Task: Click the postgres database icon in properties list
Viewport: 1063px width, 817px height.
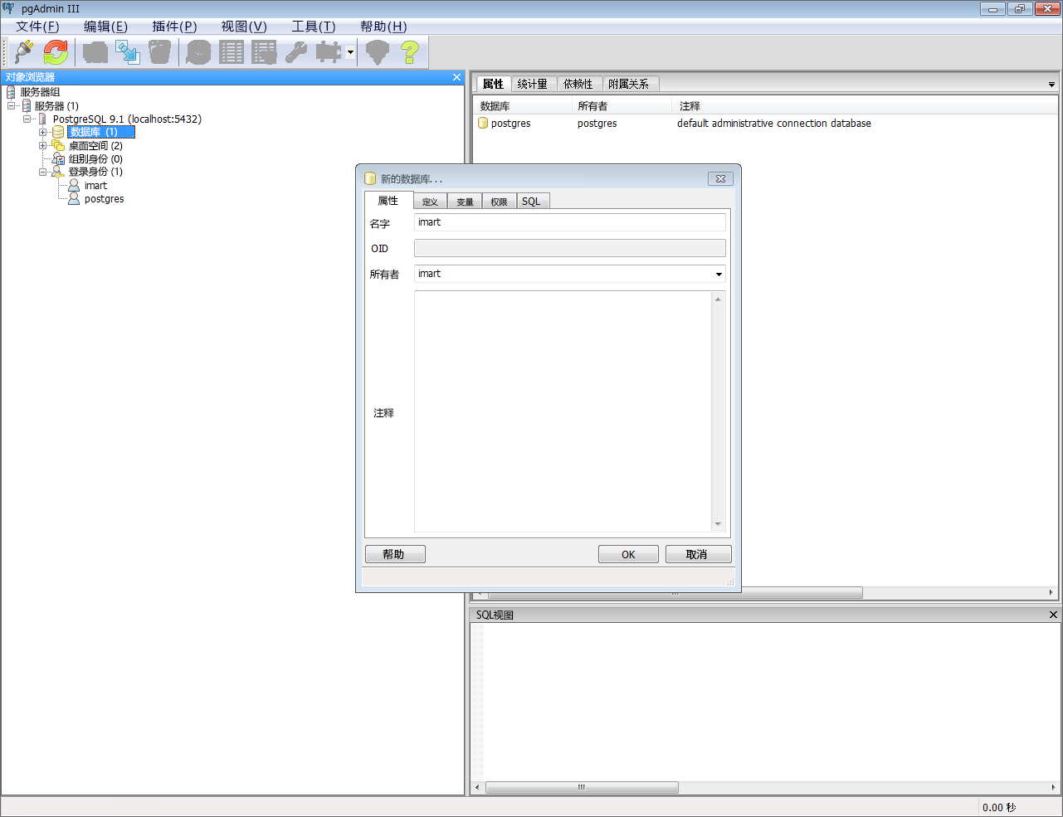Action: pos(483,123)
